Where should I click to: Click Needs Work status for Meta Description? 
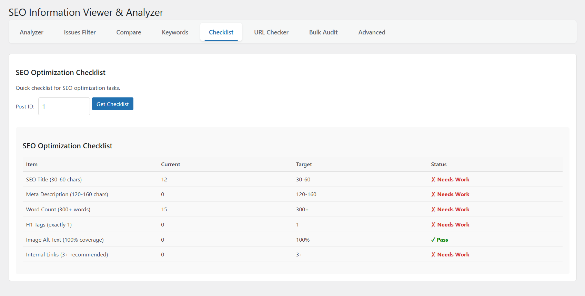(453, 194)
